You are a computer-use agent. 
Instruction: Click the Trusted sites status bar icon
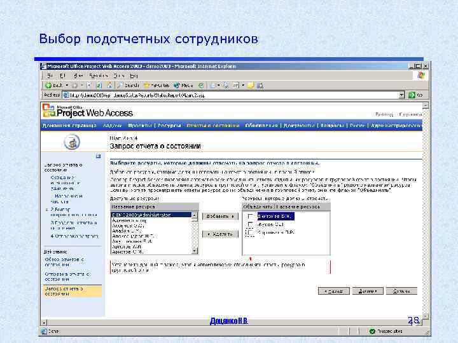[x=372, y=332]
